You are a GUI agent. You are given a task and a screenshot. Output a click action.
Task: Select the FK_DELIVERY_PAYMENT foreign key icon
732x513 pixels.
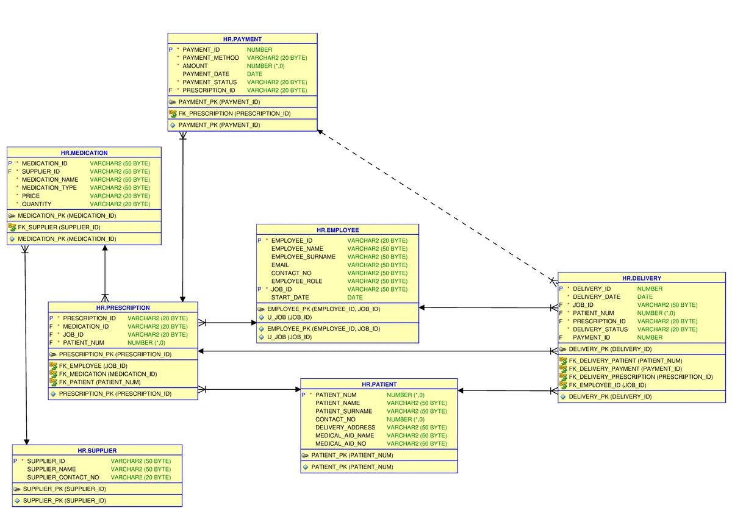click(563, 369)
